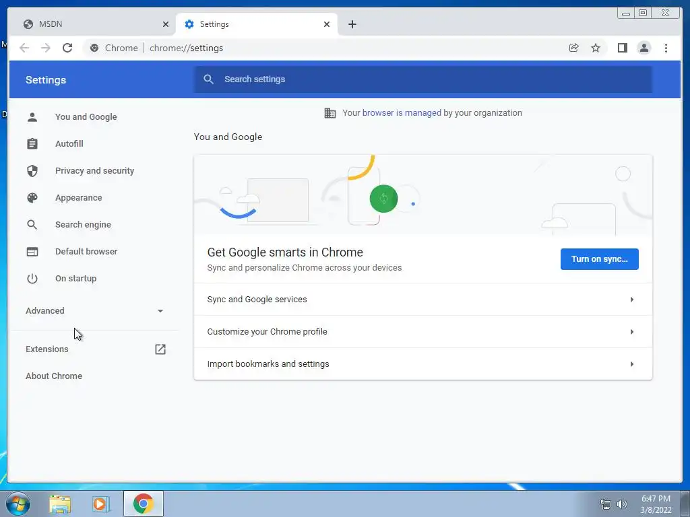Click the Advanced dropdown arrow
The image size is (690, 517).
pyautogui.click(x=160, y=311)
